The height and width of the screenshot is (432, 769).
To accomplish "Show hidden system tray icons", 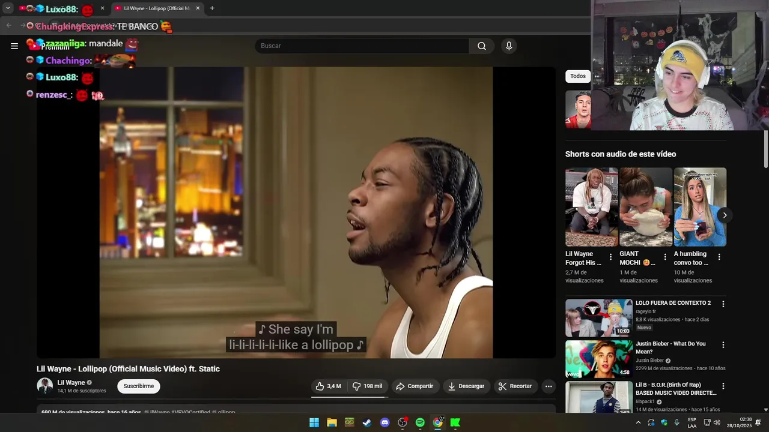I will [x=638, y=422].
